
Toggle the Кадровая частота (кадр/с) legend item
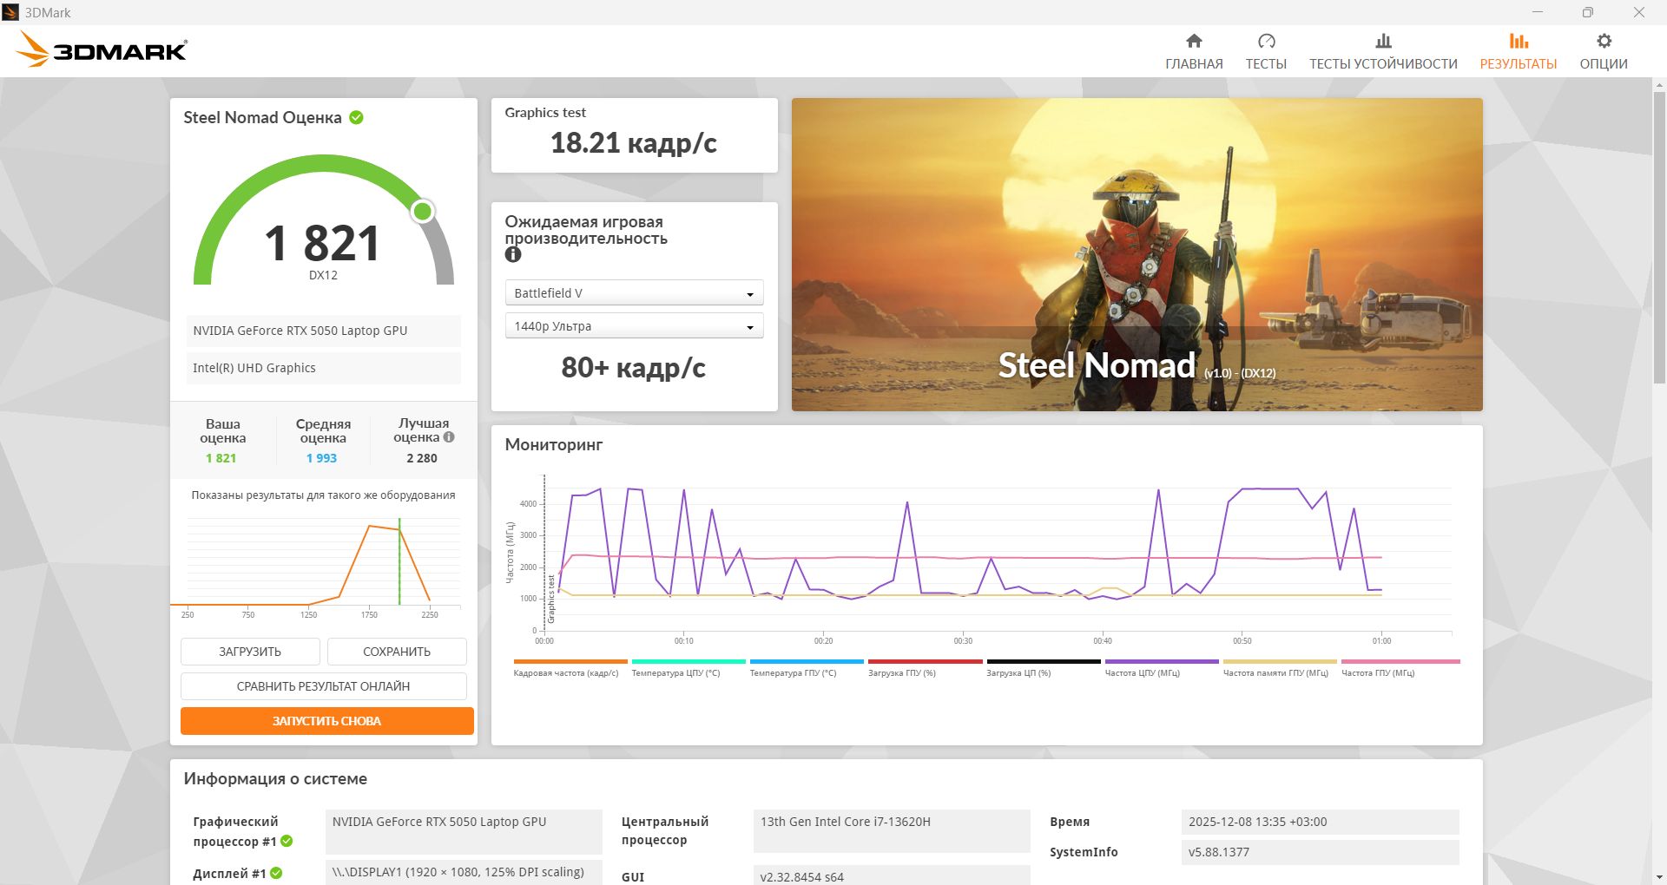[570, 669]
